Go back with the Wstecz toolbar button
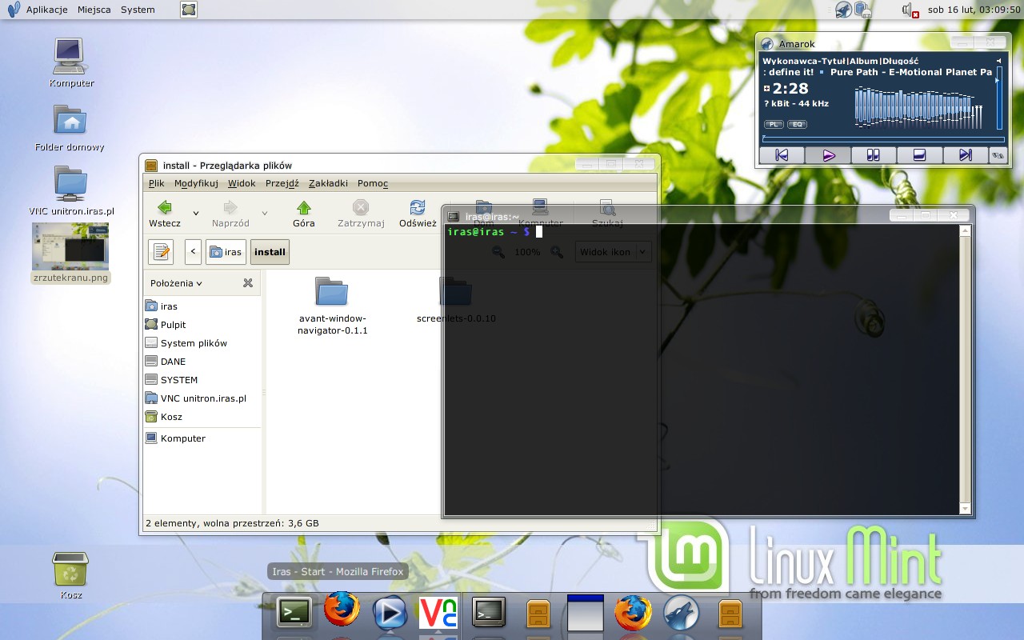1024x640 pixels. pos(165,214)
